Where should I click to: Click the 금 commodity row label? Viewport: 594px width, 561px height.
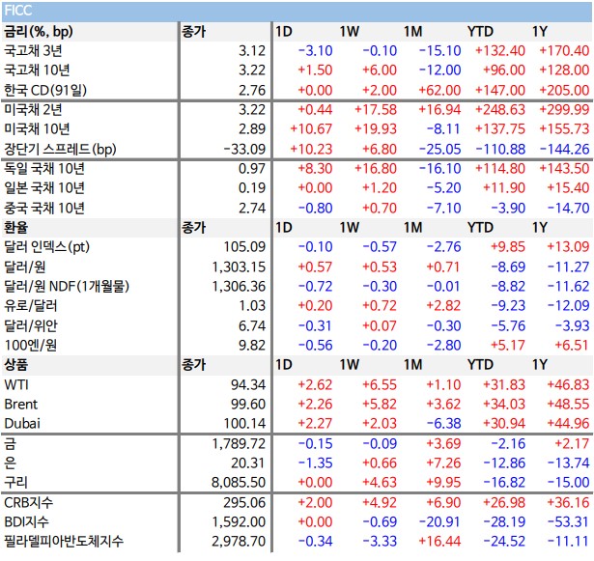point(10,443)
